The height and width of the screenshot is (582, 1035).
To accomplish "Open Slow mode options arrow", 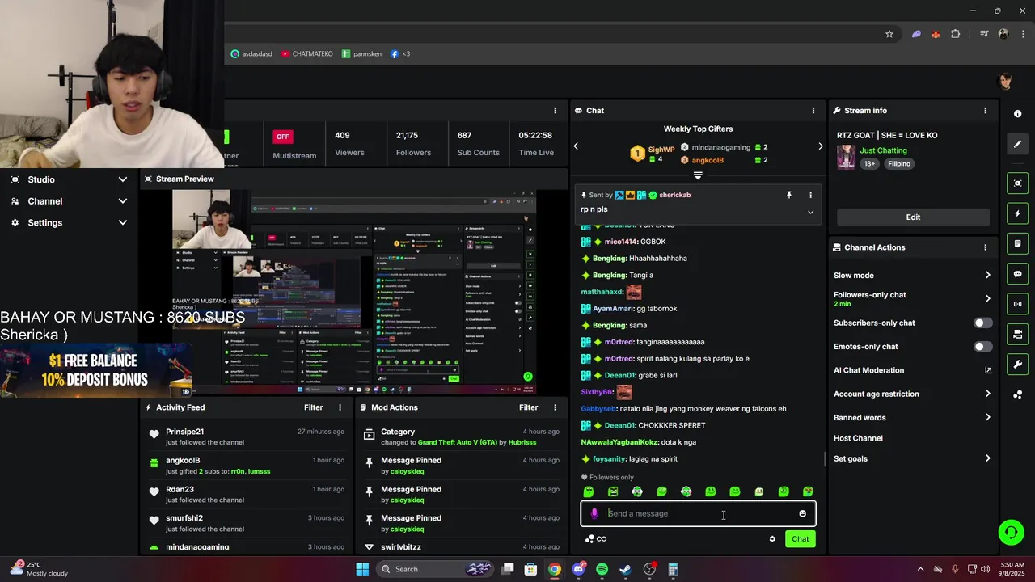I will click(987, 276).
